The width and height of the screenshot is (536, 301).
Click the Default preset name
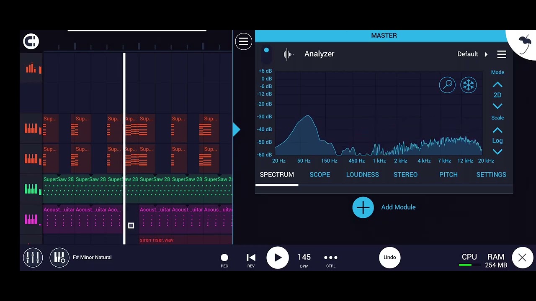point(467,54)
